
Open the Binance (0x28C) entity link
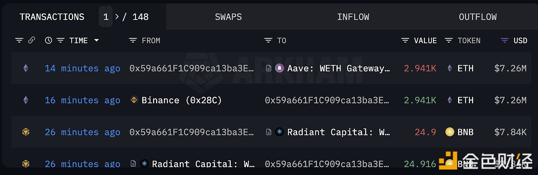[182, 100]
